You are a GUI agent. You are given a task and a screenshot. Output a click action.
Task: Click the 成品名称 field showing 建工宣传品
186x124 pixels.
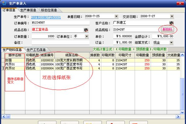[x=58, y=30]
